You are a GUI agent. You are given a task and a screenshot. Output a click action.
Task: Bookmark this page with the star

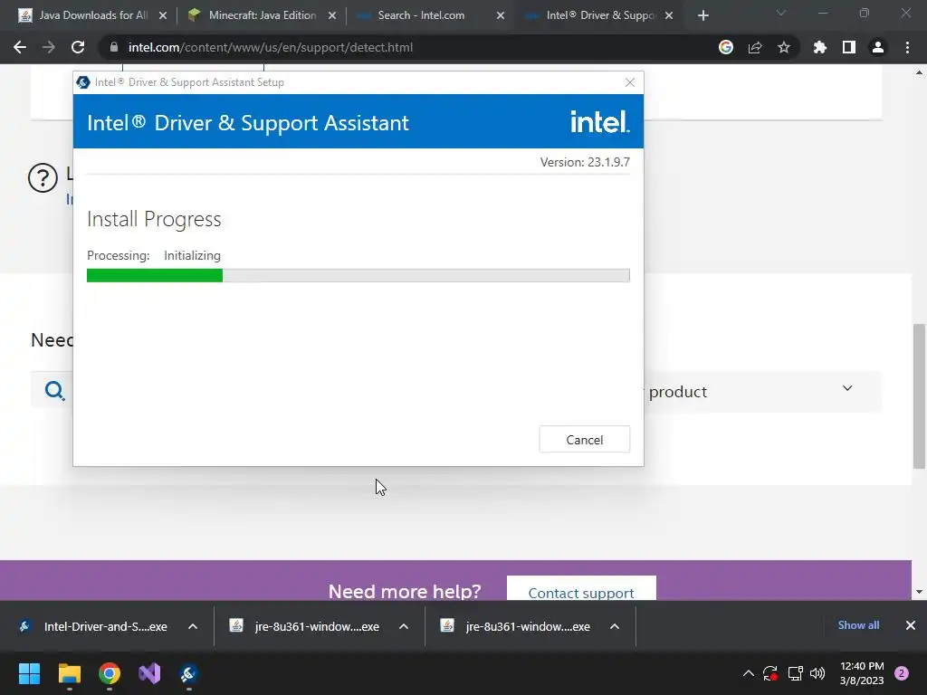point(784,47)
